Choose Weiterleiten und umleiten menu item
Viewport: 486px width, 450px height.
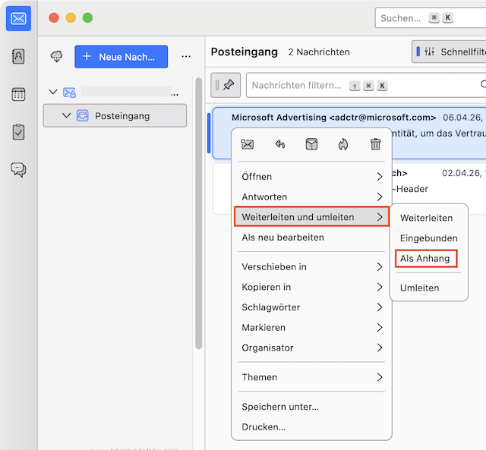point(311,217)
